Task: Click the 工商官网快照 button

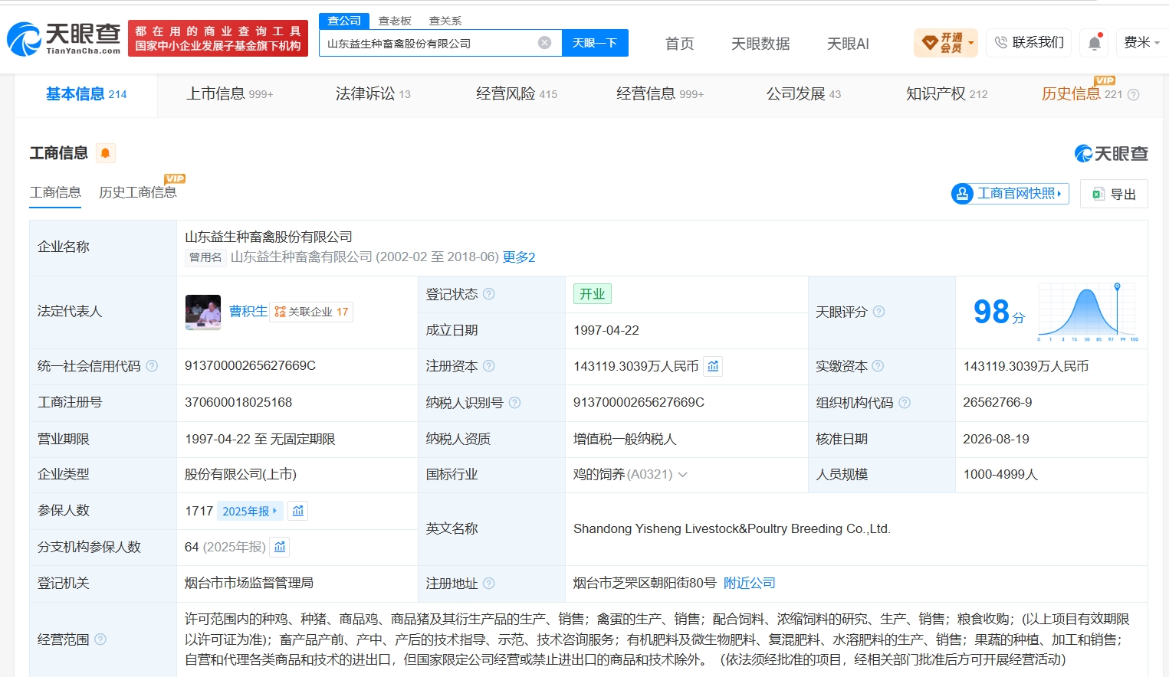Action: 1010,194
